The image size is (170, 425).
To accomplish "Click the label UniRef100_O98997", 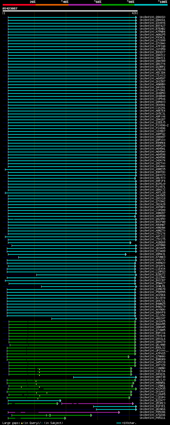I will (152, 137).
